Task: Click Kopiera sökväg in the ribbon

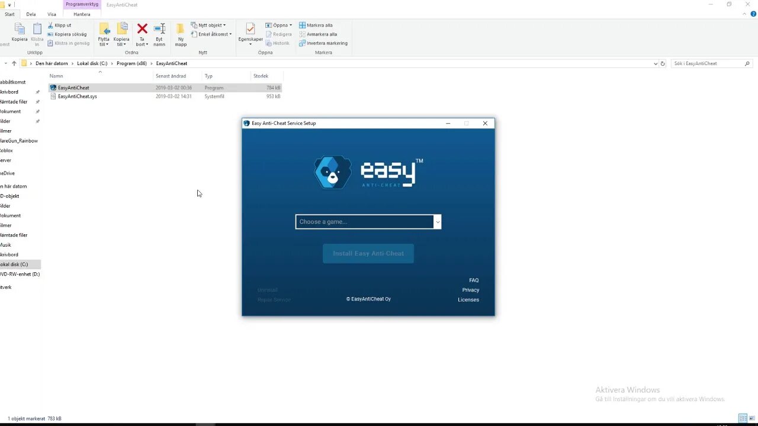Action: point(67,34)
